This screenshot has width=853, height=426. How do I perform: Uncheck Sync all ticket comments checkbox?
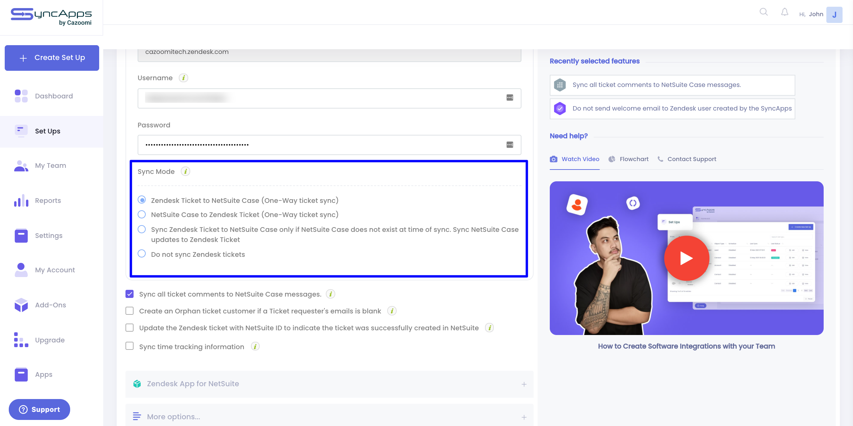(130, 294)
